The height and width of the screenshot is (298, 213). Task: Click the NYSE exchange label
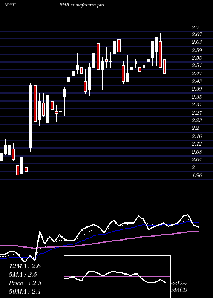point(10,5)
